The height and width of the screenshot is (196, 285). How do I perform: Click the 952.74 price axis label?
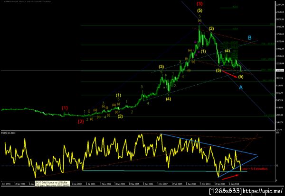coord(280,78)
